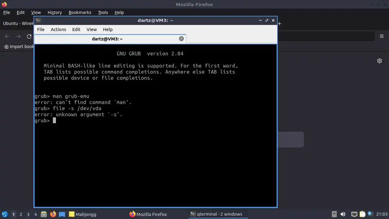Click Firefox forward arrow button
Viewport: 389px width, 219px height.
click(18, 36)
